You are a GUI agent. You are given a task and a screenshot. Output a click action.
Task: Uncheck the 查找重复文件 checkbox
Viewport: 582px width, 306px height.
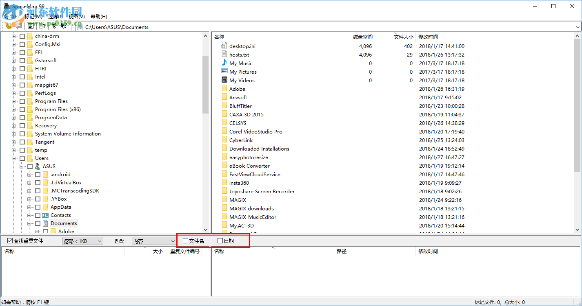[10, 241]
